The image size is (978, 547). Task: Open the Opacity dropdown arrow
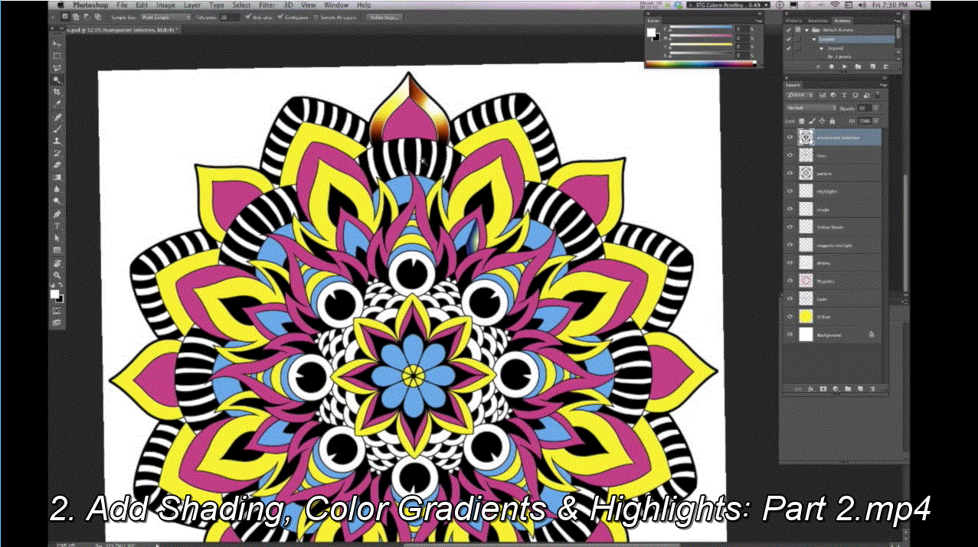(x=876, y=108)
